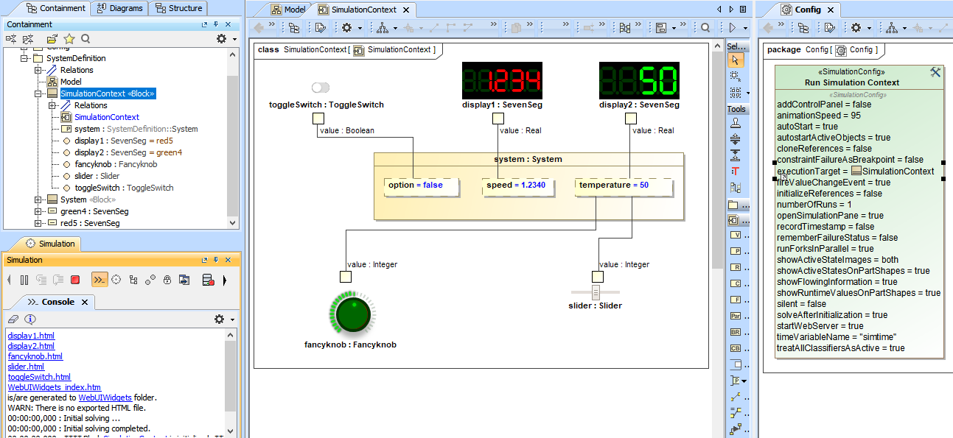The image size is (953, 438).
Task: Click the slider widget handle in diagram
Action: pos(596,294)
